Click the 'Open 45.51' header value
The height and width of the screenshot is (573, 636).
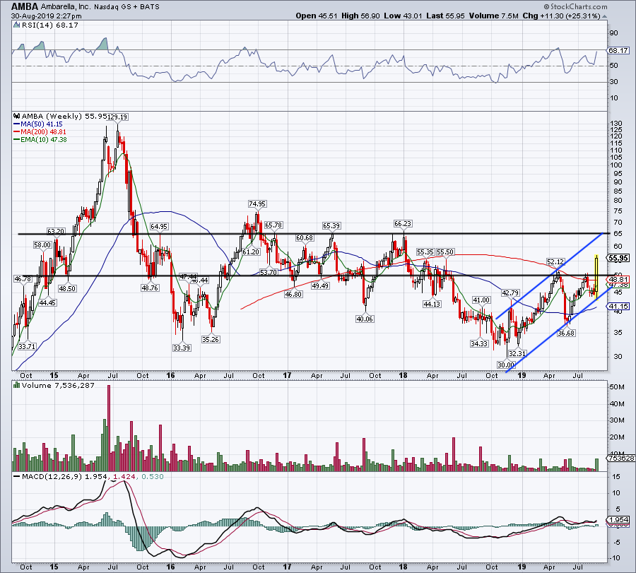coord(317,16)
